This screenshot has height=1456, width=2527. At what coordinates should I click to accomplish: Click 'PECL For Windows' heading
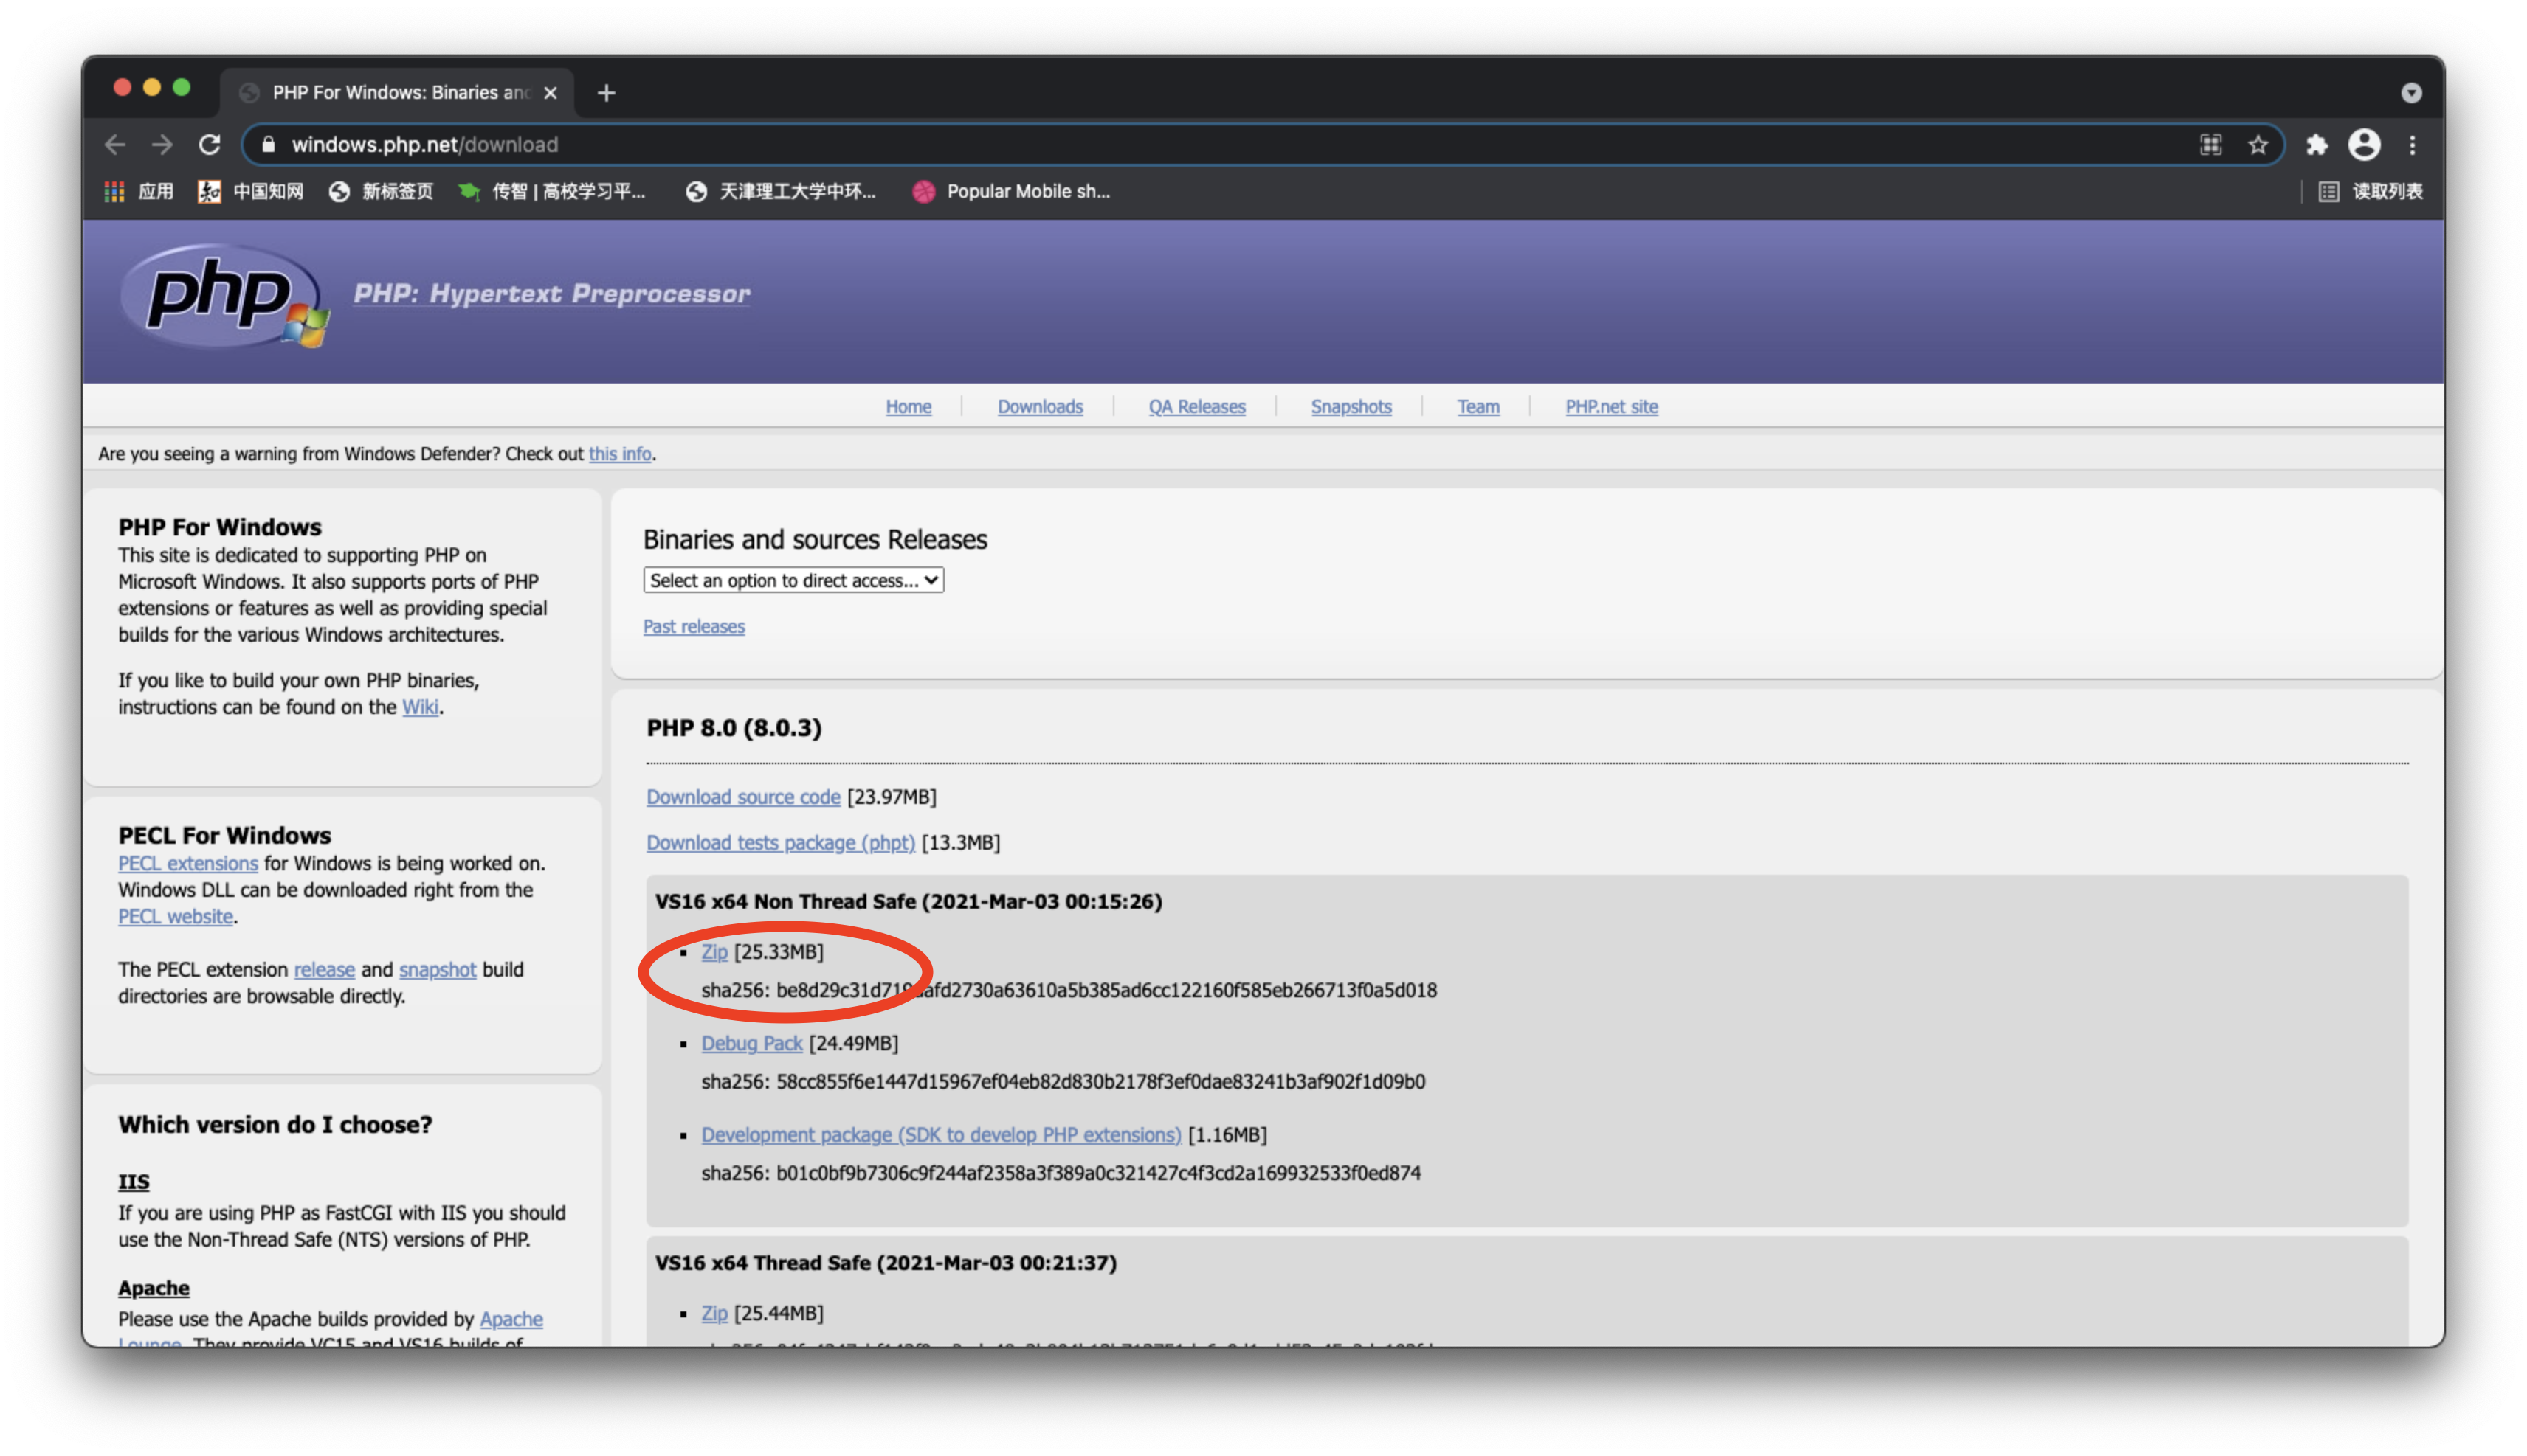(224, 836)
